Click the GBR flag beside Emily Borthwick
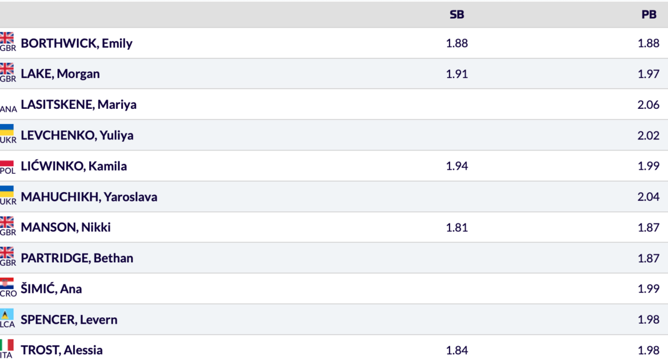This screenshot has width=668, height=363. tap(7, 39)
